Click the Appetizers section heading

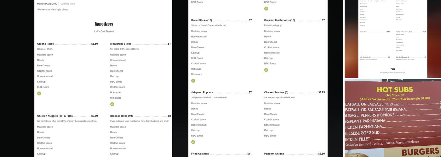[x=104, y=24]
